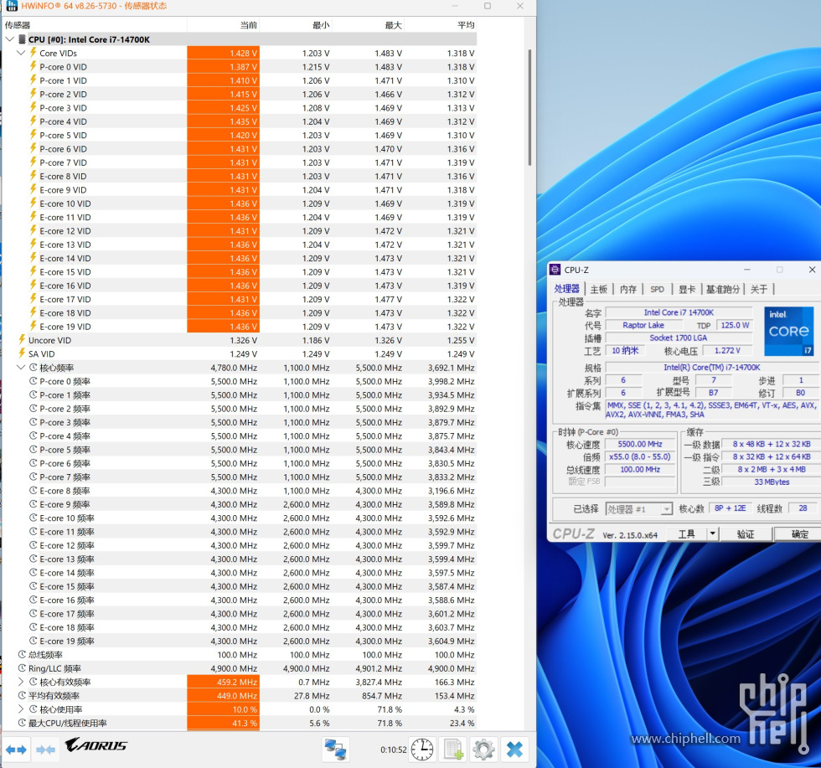Screen dimensions: 821x768
Task: Click the CPU-Z app icon in title bar
Action: 555,270
